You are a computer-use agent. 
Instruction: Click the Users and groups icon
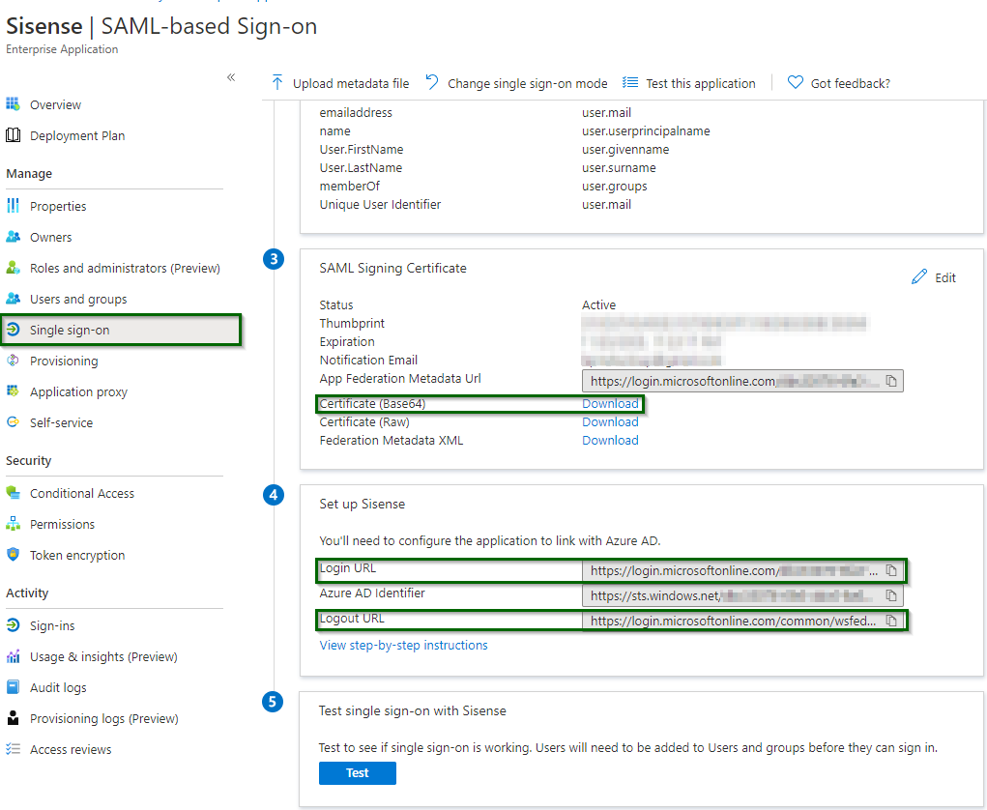click(13, 299)
